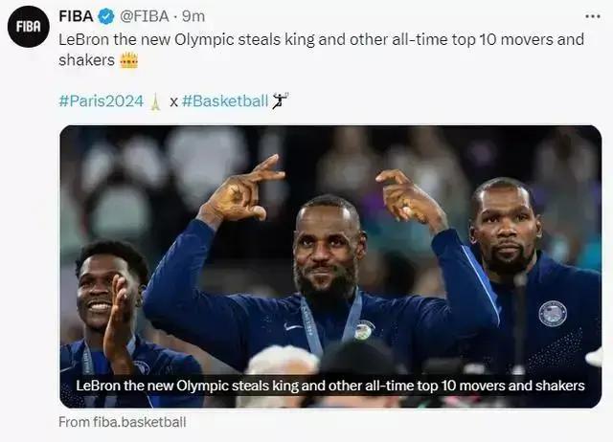The height and width of the screenshot is (442, 613).
Task: Open the tweet's more options ellipsis
Action: click(593, 17)
